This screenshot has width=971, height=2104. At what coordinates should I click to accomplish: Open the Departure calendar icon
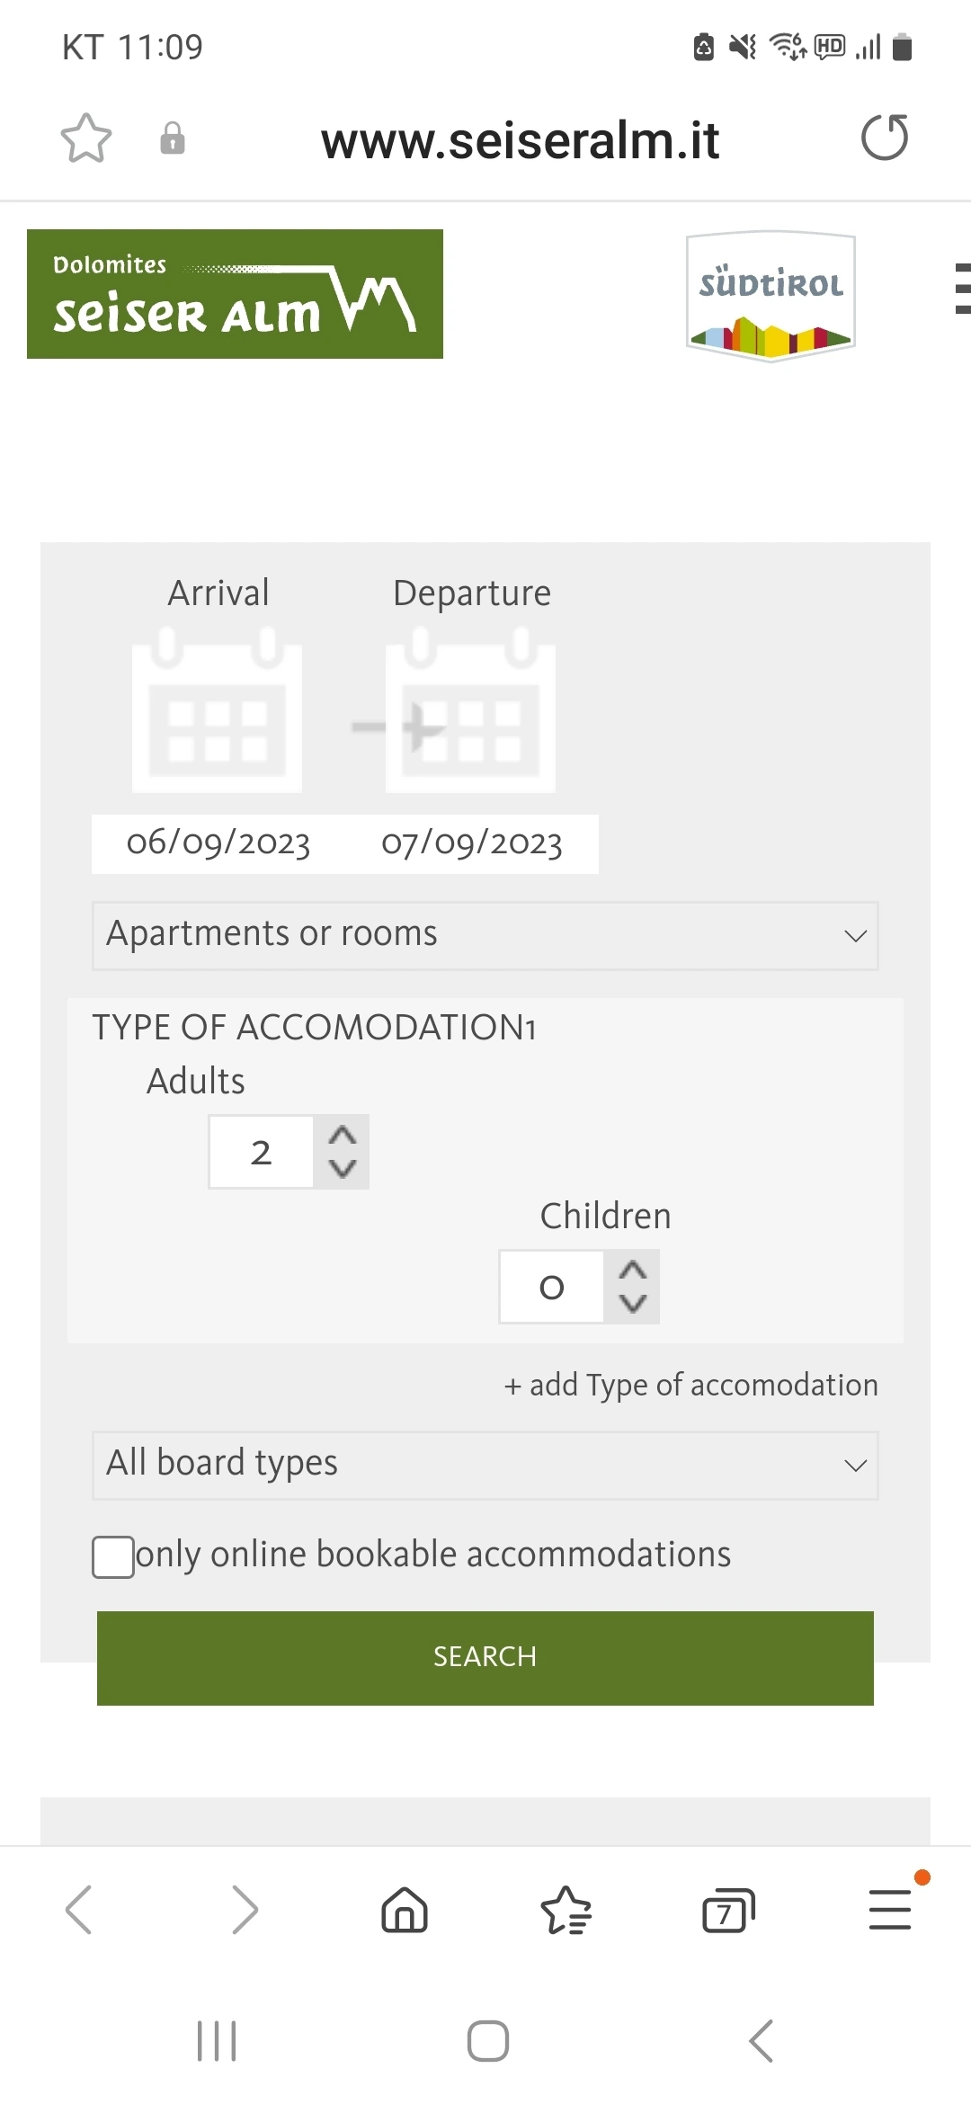click(470, 712)
